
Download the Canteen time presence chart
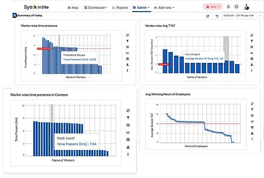[128, 147]
